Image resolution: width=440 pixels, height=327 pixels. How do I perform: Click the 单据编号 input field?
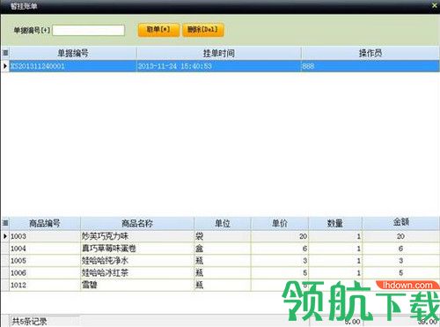tap(88, 30)
